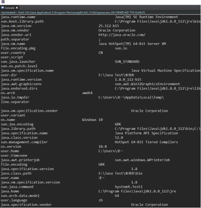
Task: Click the Console view icon
Action: coord(3,8)
